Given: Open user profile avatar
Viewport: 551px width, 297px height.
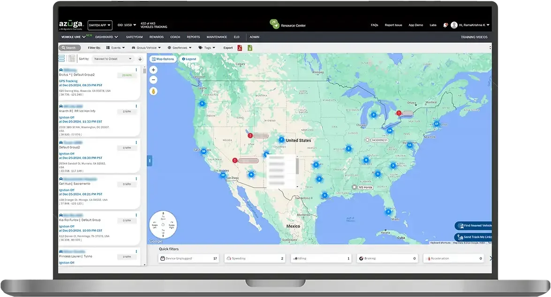Looking at the screenshot, I should [454, 25].
